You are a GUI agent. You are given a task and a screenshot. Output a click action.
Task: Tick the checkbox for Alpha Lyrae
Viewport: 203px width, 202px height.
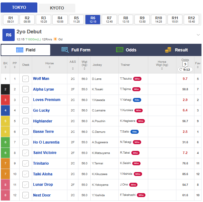[25, 89]
